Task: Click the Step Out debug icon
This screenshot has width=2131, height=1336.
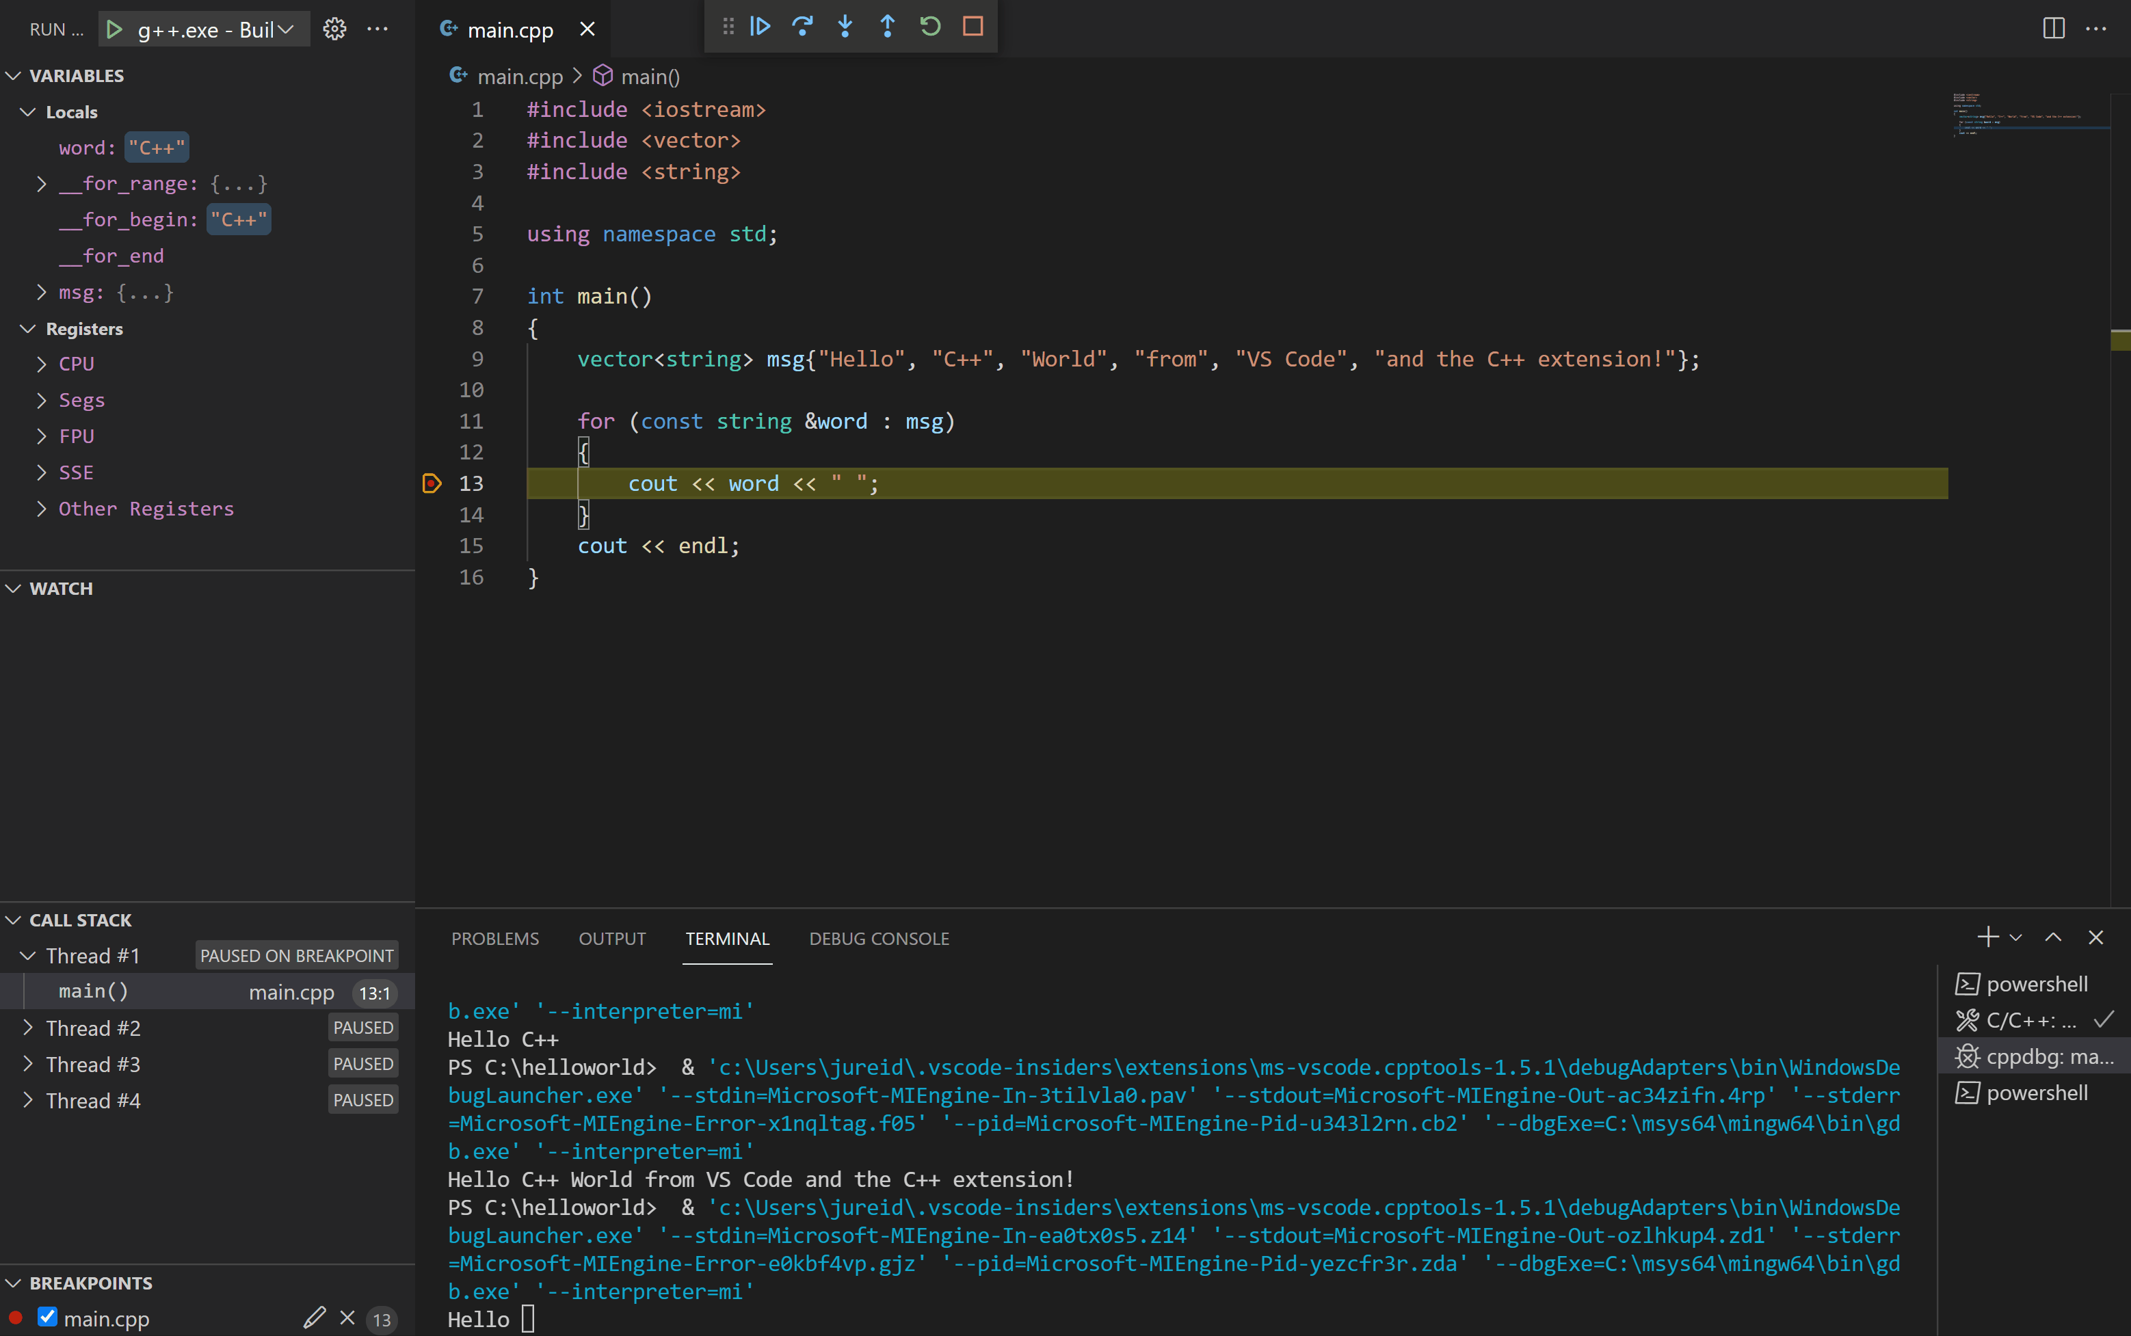Action: 888,27
